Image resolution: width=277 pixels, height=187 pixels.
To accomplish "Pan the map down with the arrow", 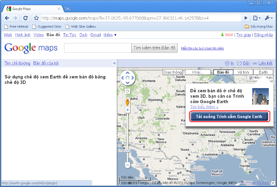I will click(127, 83).
